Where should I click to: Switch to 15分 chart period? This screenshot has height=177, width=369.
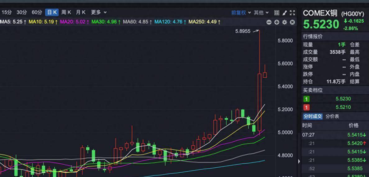[6, 12]
